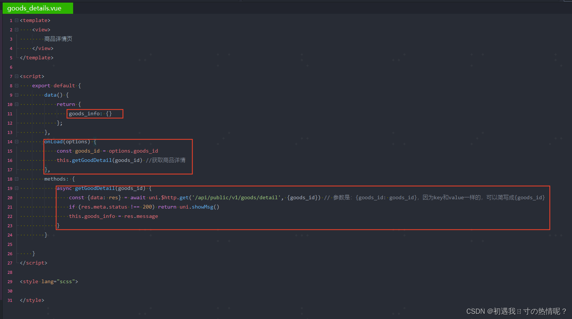This screenshot has width=572, height=319.
Task: Collapse the <script> block fold marker on line 7
Action: coord(16,76)
